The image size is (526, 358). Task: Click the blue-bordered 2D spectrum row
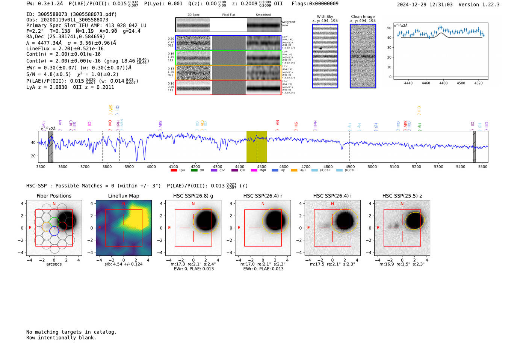click(228, 43)
